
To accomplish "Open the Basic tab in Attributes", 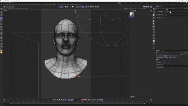I will pyautogui.click(x=157, y=56).
